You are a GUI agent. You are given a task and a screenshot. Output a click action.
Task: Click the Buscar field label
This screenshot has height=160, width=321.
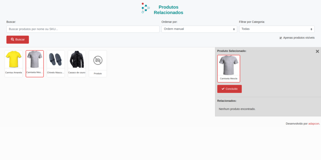click(x=11, y=22)
